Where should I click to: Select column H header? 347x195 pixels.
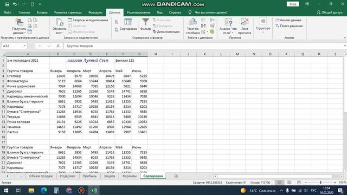(x=156, y=54)
